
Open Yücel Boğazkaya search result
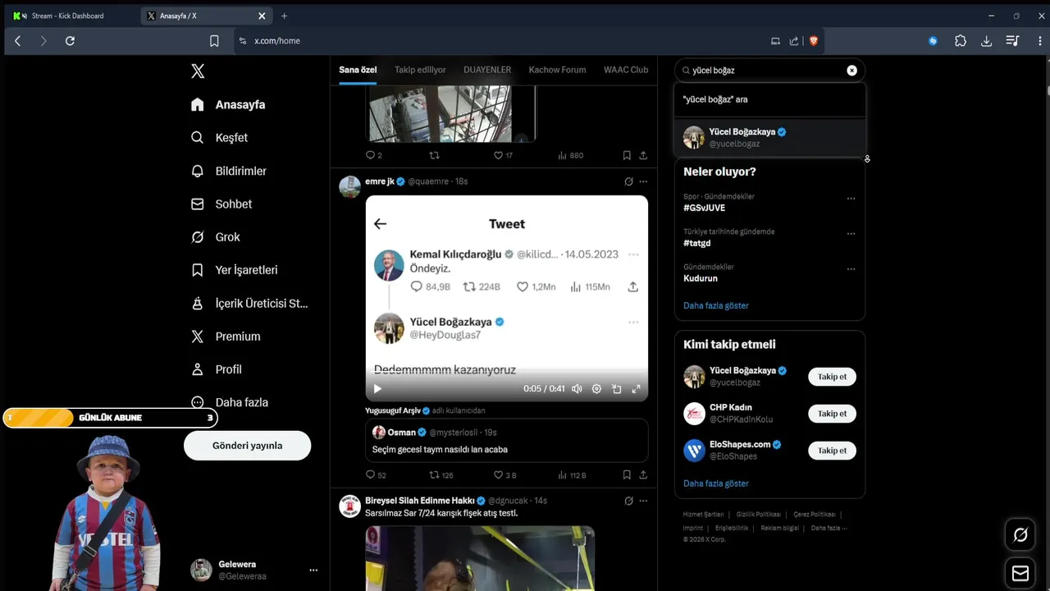coord(769,137)
